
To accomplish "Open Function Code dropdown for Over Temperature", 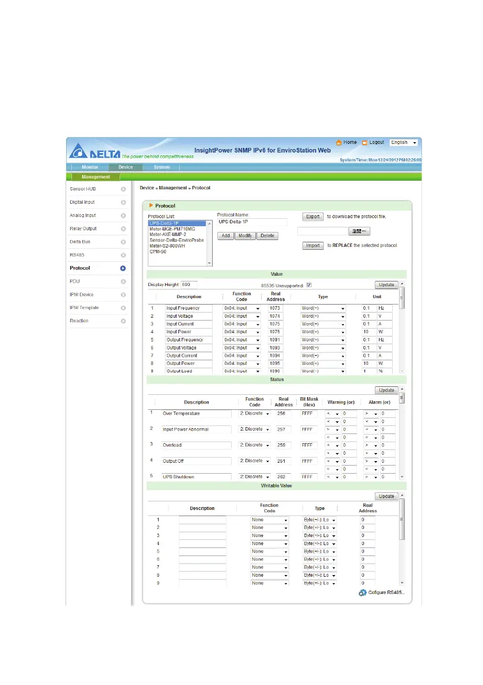I will click(255, 413).
